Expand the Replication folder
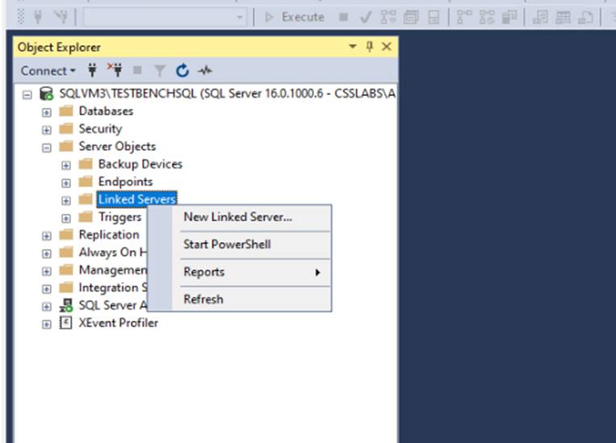 pos(46,236)
